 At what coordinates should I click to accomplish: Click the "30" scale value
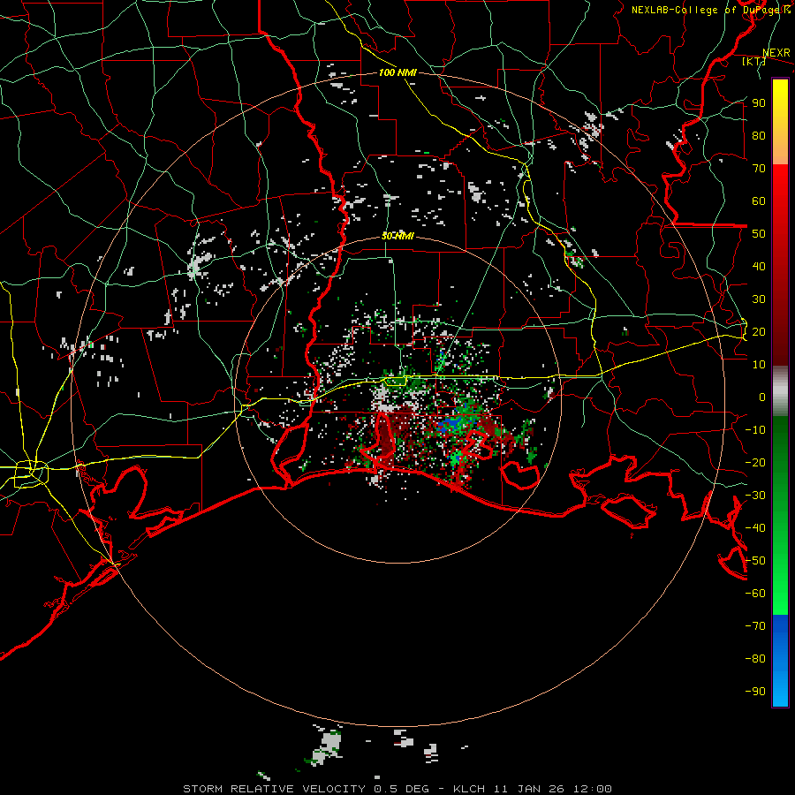[x=759, y=299]
